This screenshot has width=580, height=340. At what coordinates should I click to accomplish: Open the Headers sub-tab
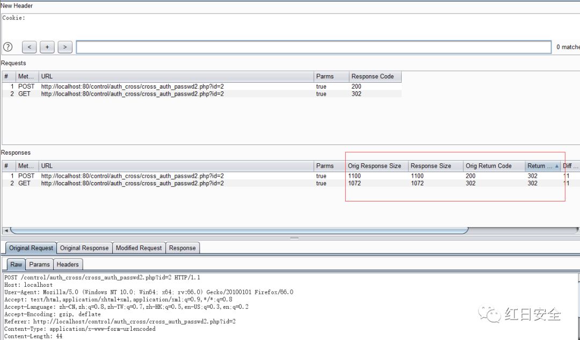click(68, 264)
